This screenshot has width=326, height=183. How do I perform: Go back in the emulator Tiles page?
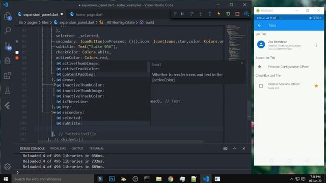tap(259, 25)
